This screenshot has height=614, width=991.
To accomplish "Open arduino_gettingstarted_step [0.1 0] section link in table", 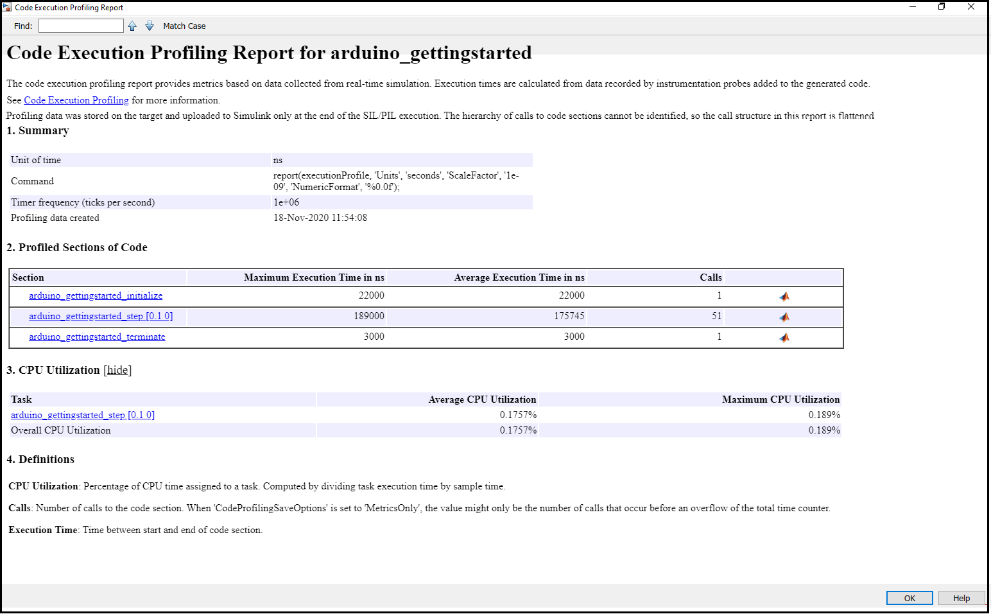I will click(x=101, y=316).
